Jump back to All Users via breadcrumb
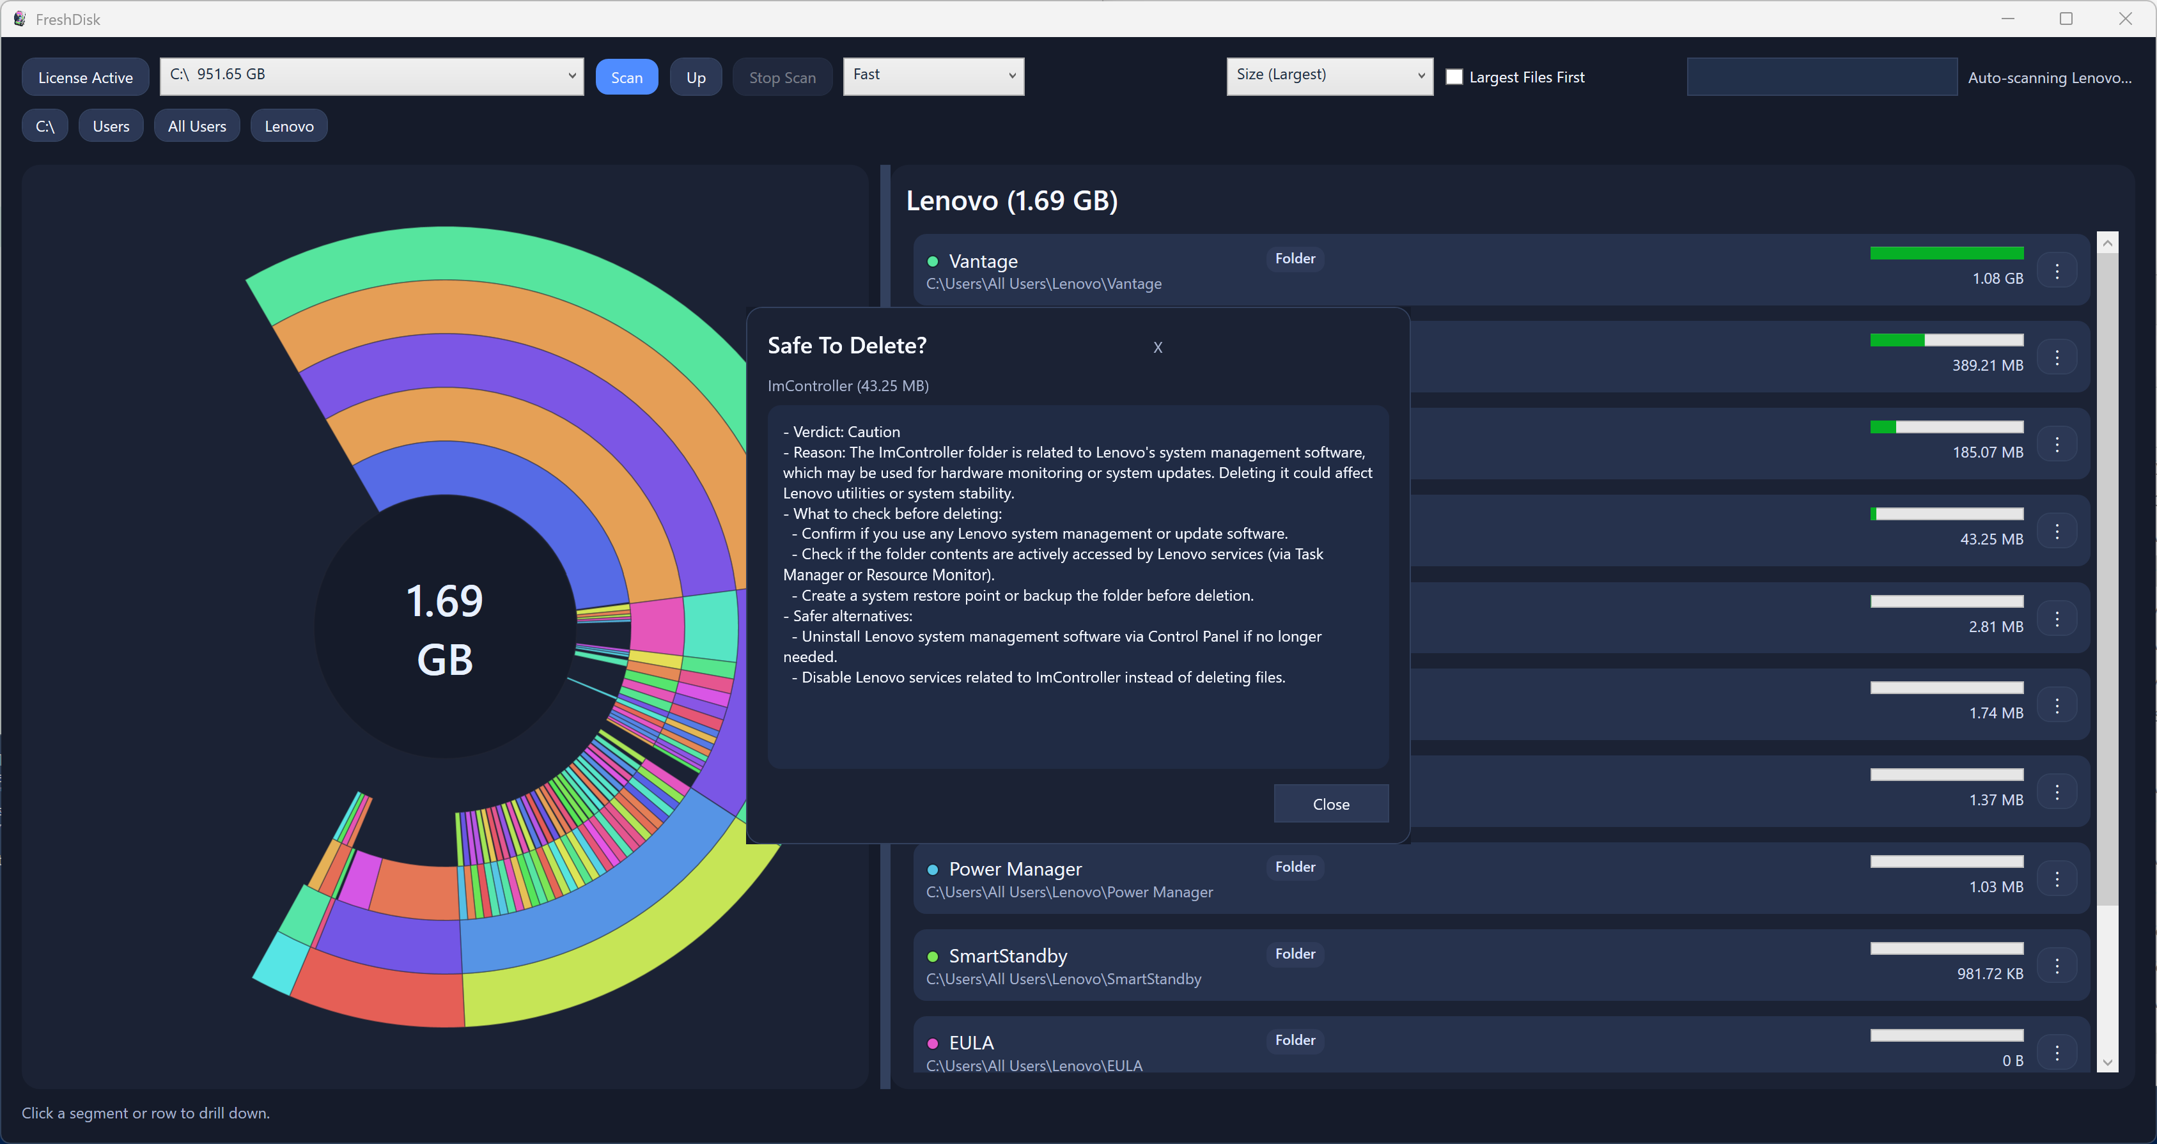The width and height of the screenshot is (2157, 1144). click(x=197, y=125)
